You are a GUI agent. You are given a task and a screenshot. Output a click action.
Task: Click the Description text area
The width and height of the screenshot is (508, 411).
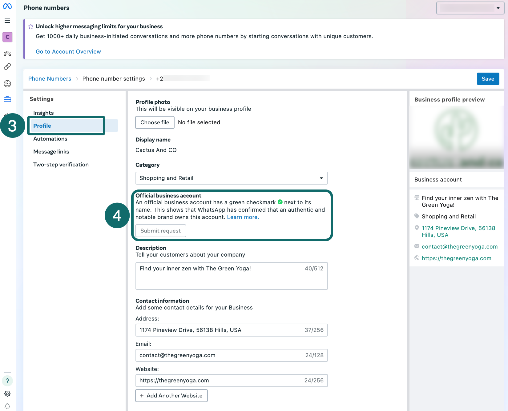(x=232, y=276)
